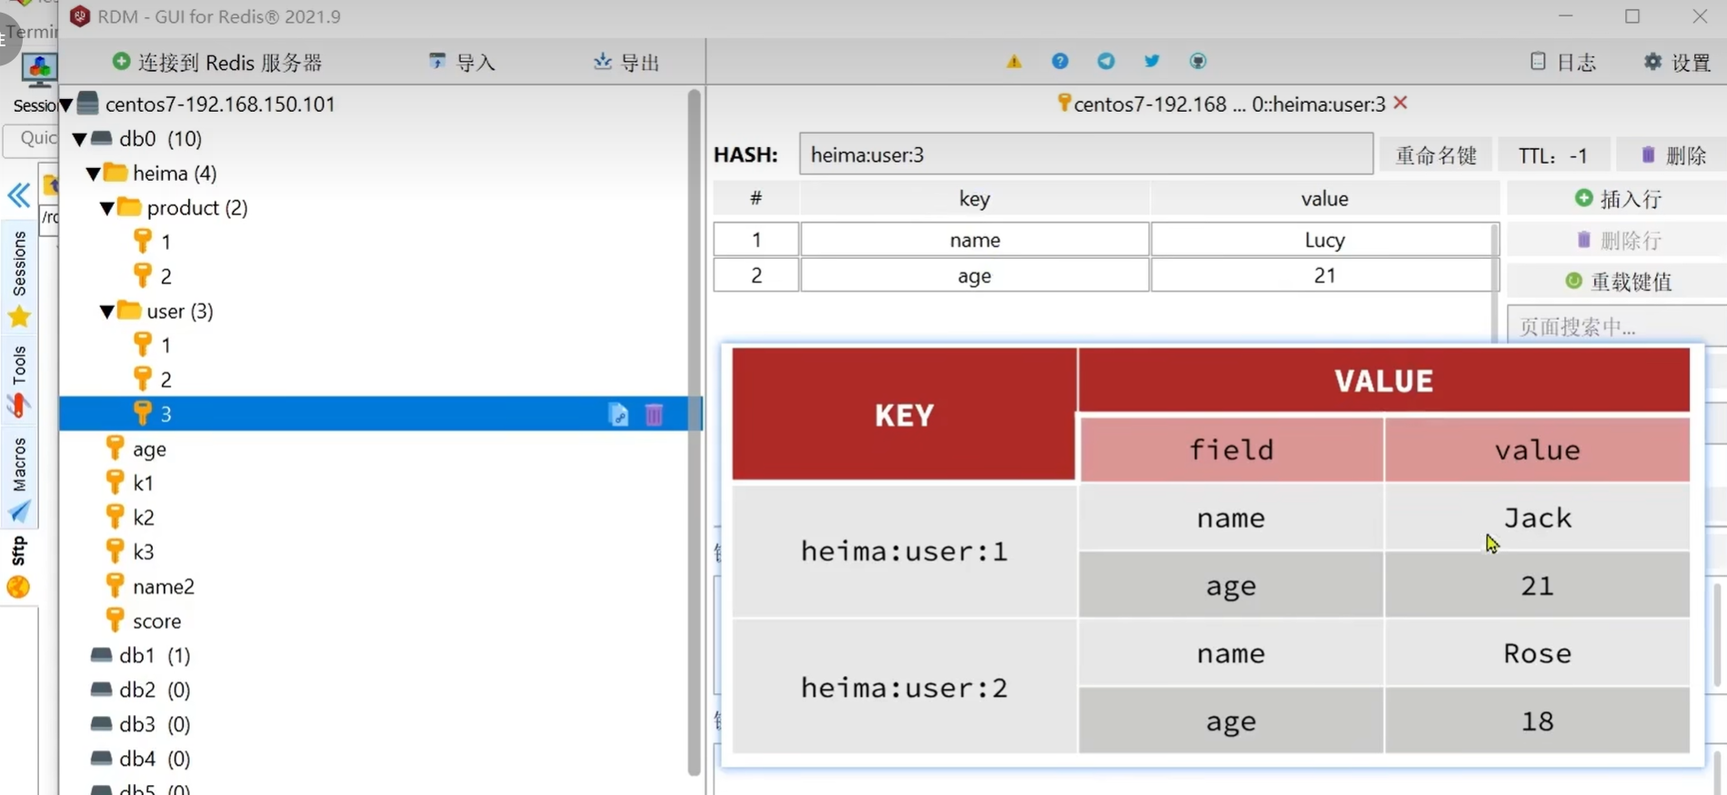Click the value column header

(1324, 198)
